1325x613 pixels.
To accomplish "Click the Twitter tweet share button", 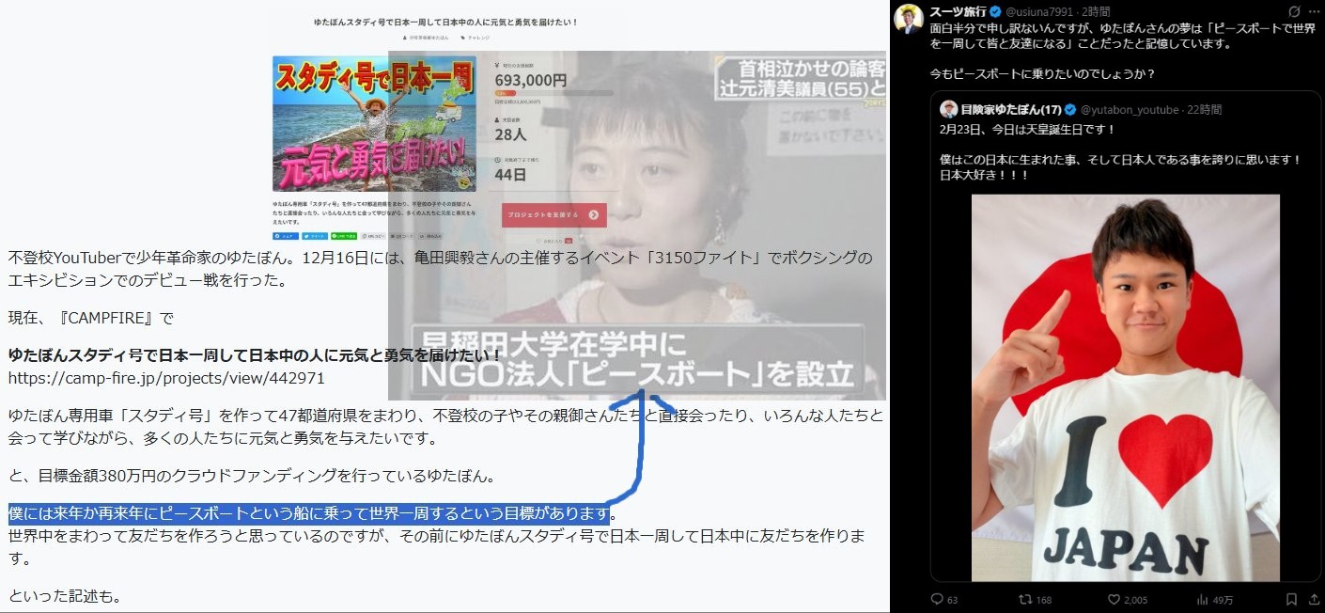I will [x=315, y=235].
